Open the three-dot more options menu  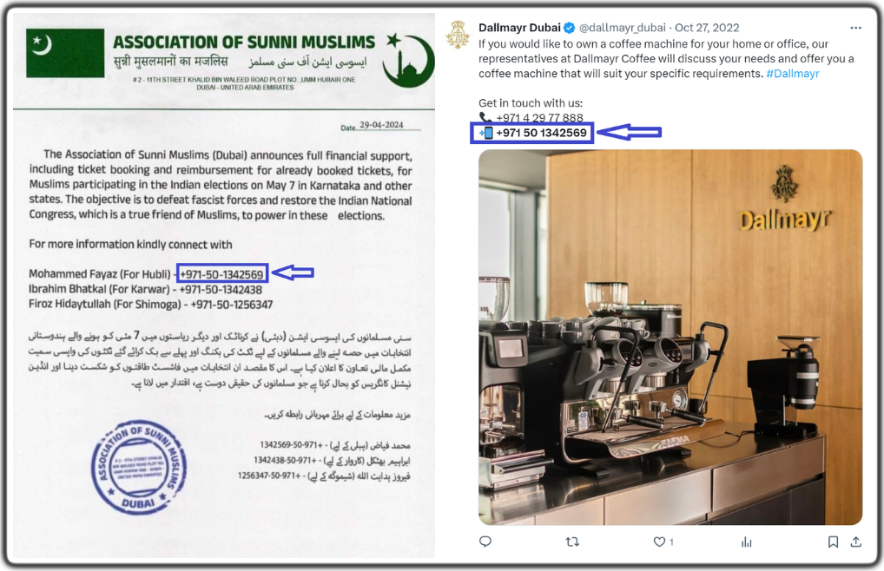856,28
